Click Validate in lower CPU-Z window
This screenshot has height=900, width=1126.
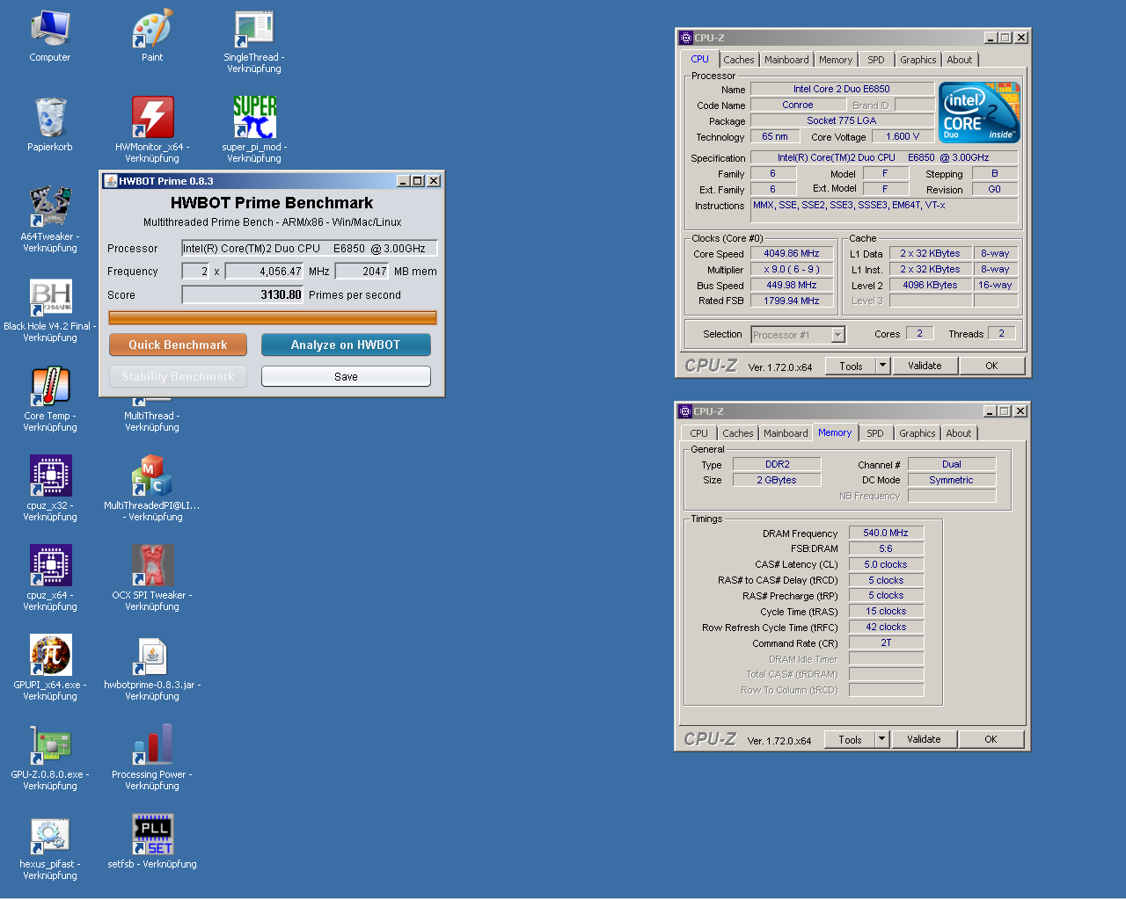(924, 739)
